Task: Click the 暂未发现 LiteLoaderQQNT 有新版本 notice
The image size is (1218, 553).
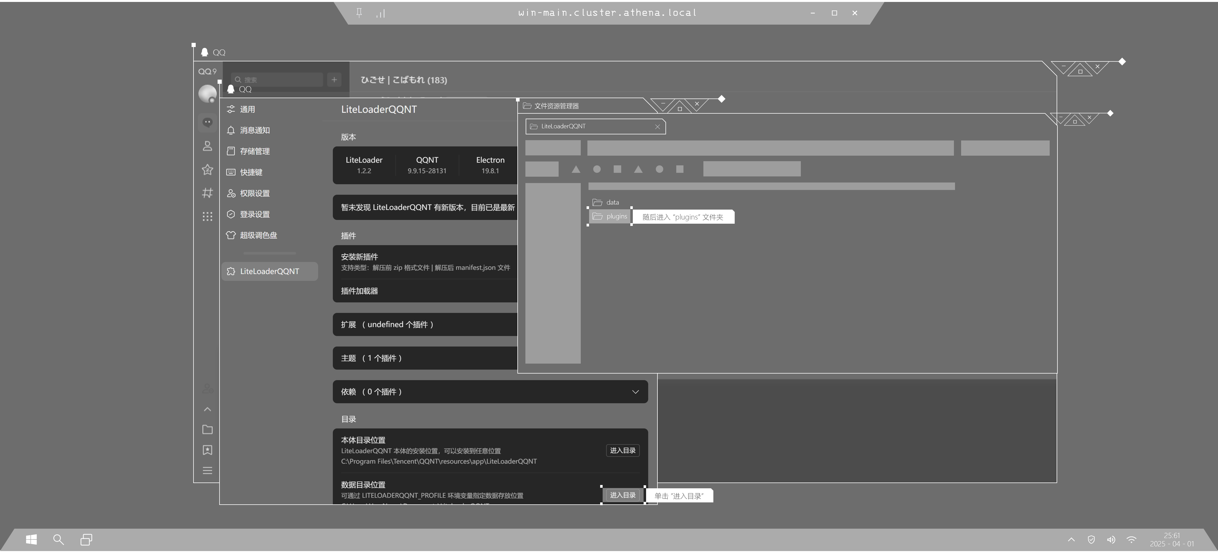Action: (x=425, y=207)
